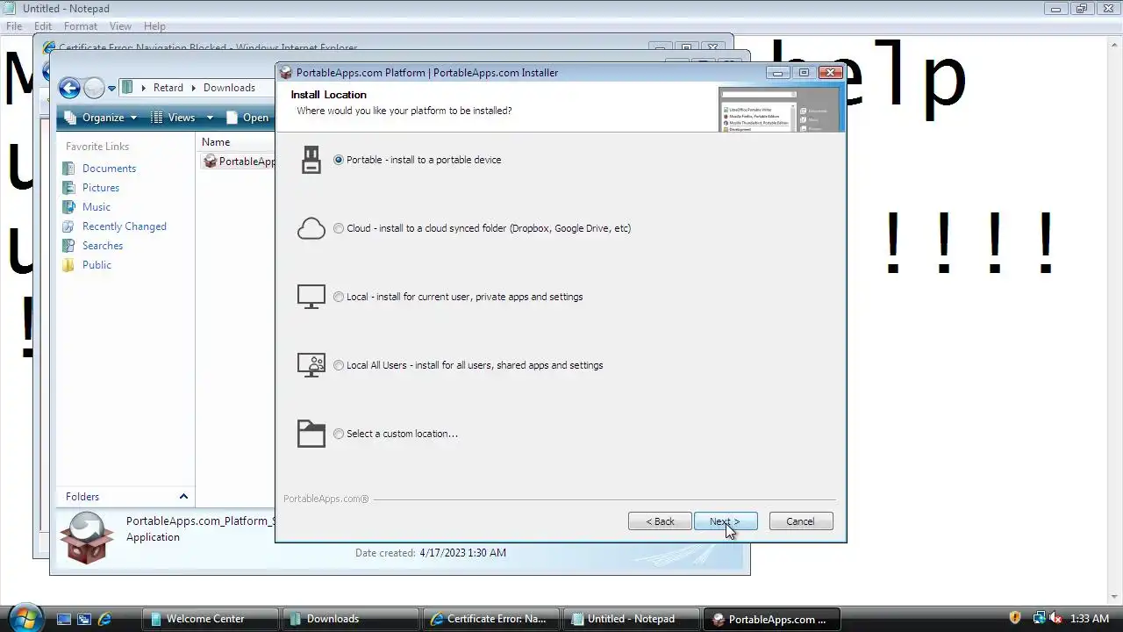Click network tray icon
The height and width of the screenshot is (632, 1123).
1039,619
